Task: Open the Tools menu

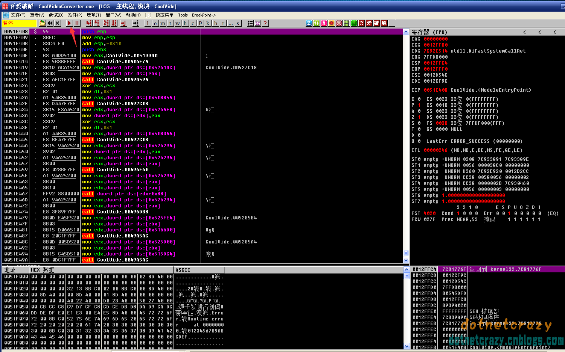Action: (x=183, y=15)
